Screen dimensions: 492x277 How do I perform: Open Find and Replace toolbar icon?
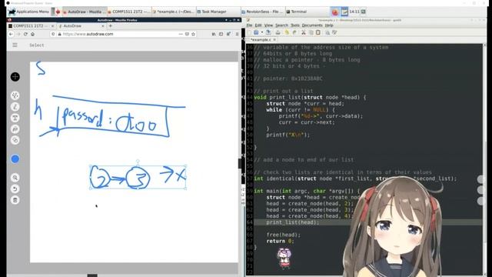pos(334,32)
